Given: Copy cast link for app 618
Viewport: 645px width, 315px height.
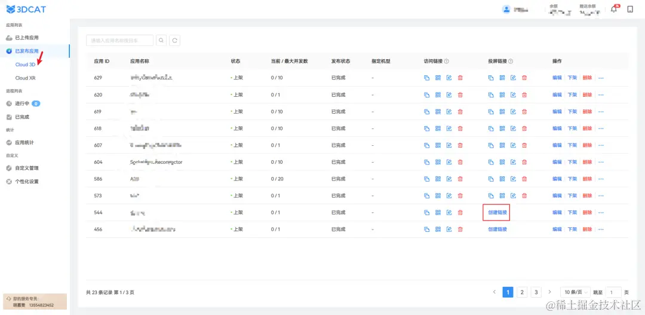Looking at the screenshot, I should (x=491, y=129).
